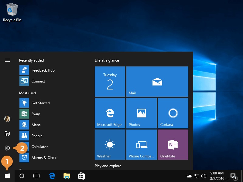
Task: Open Task View on the taskbar
Action: pos(36,176)
